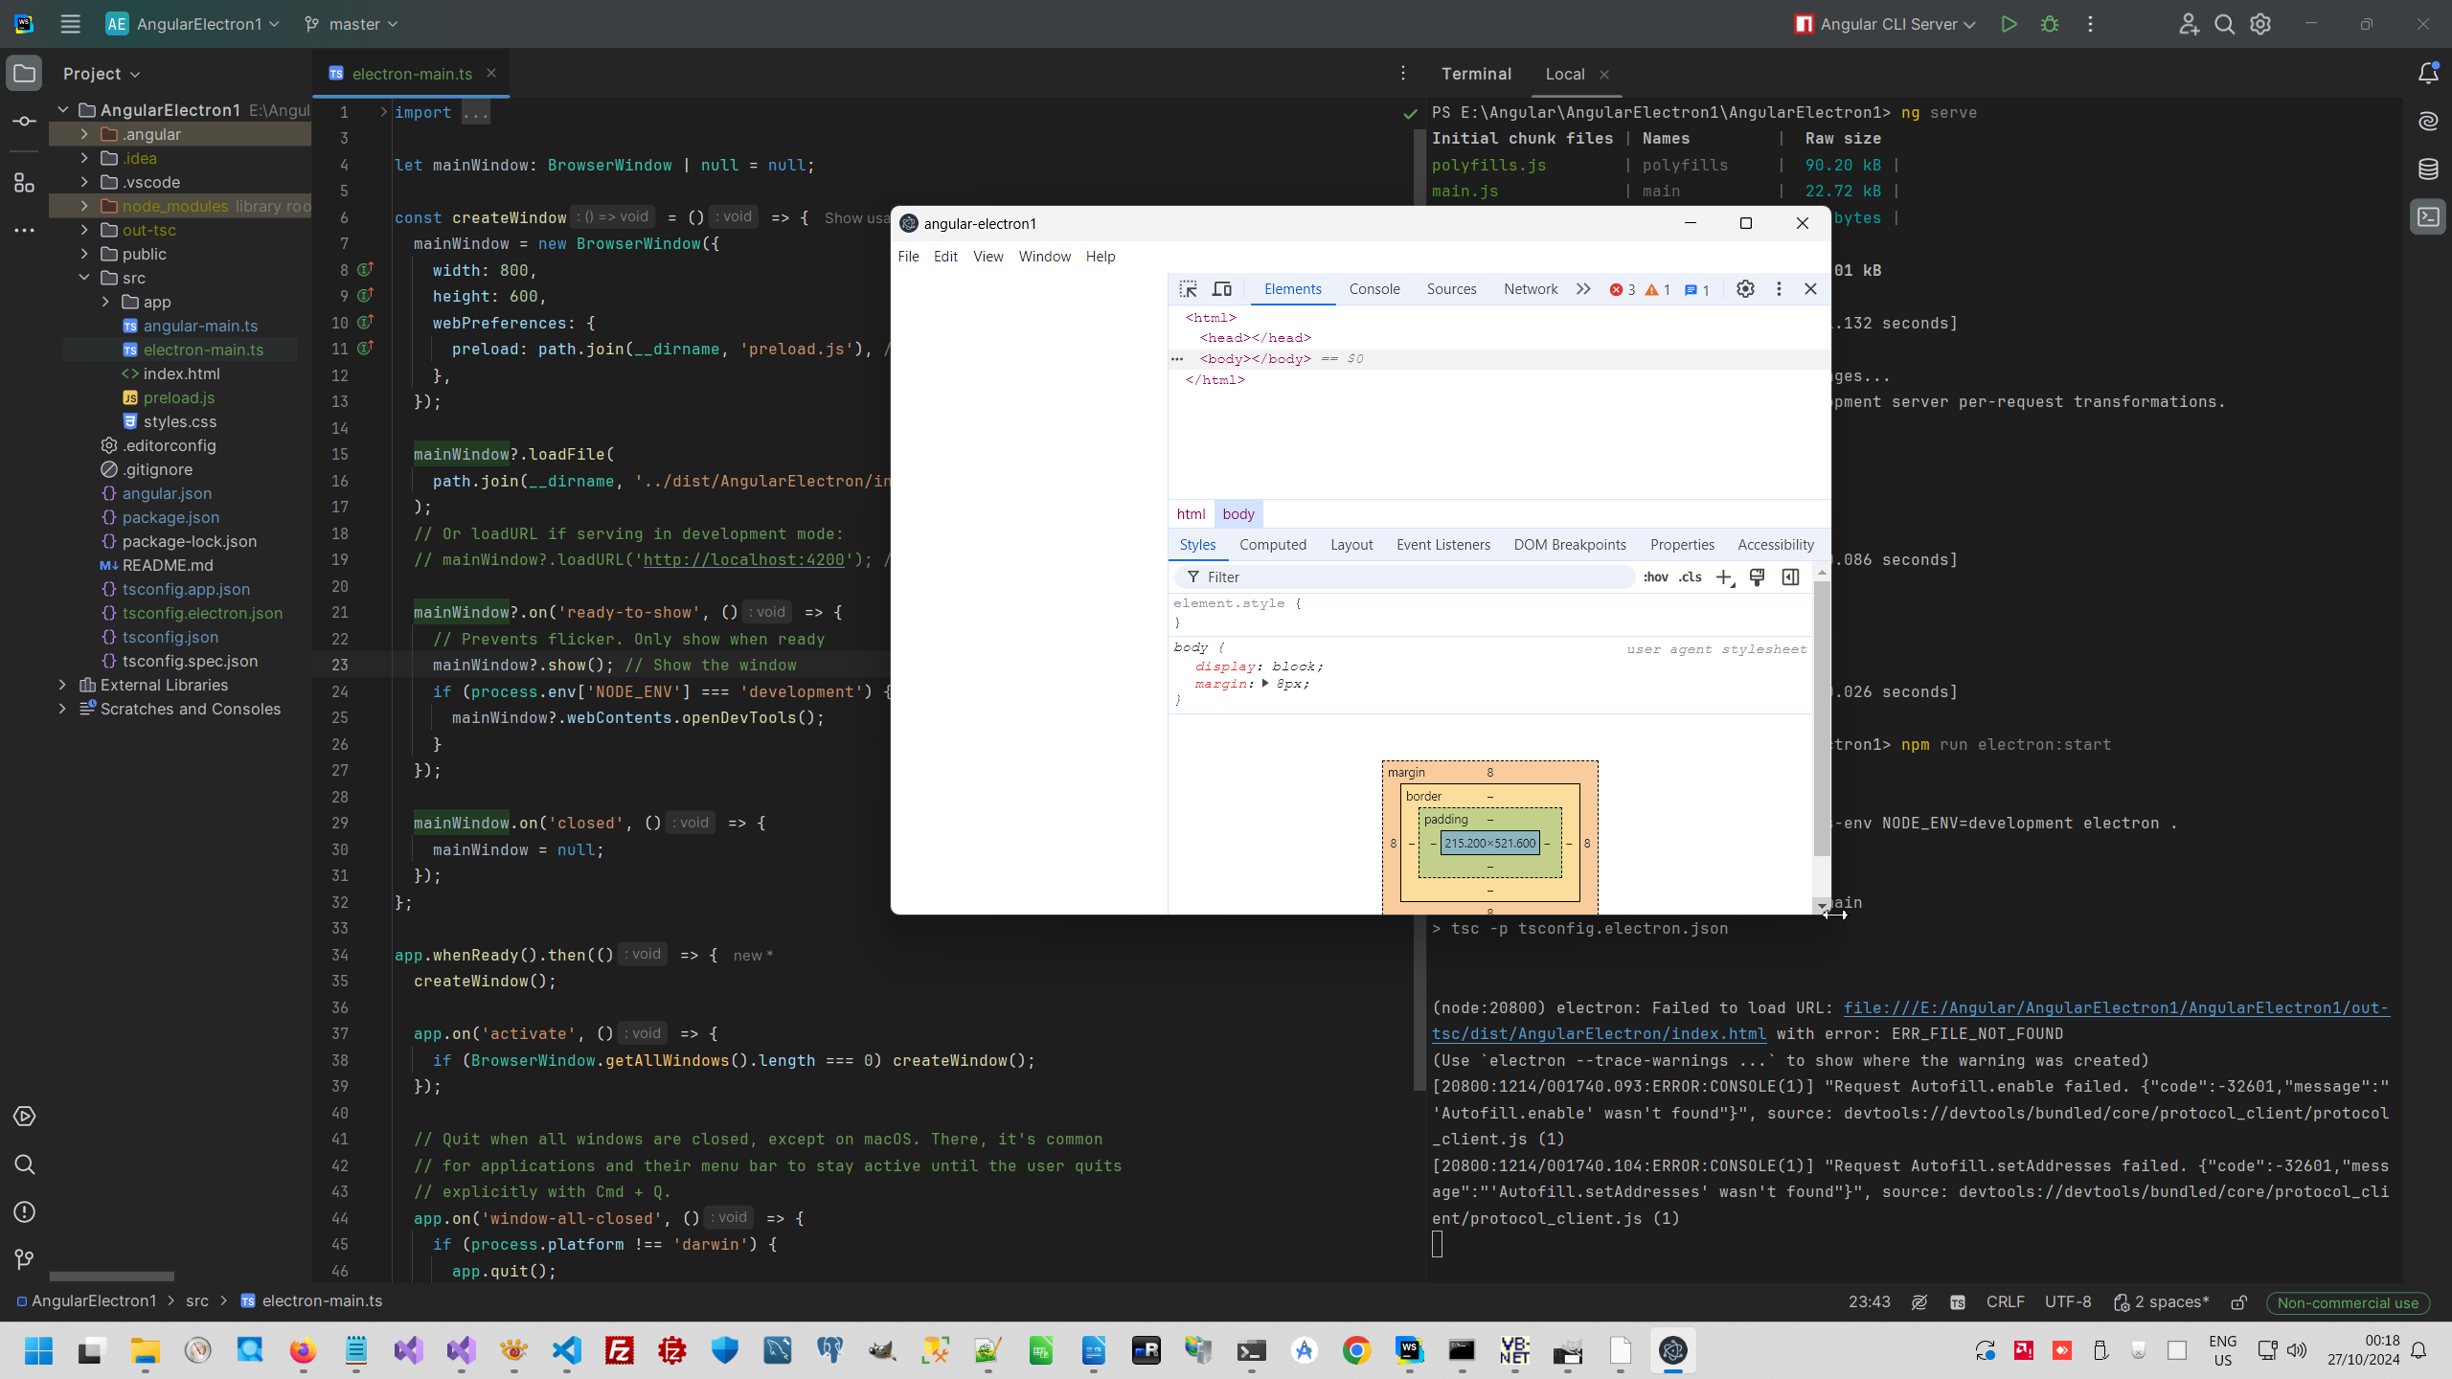Viewport: 2452px width, 1379px height.
Task: Launch Google Chrome from the taskbar
Action: pyautogui.click(x=1355, y=1350)
